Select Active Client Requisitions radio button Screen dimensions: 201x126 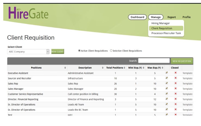[79, 51]
